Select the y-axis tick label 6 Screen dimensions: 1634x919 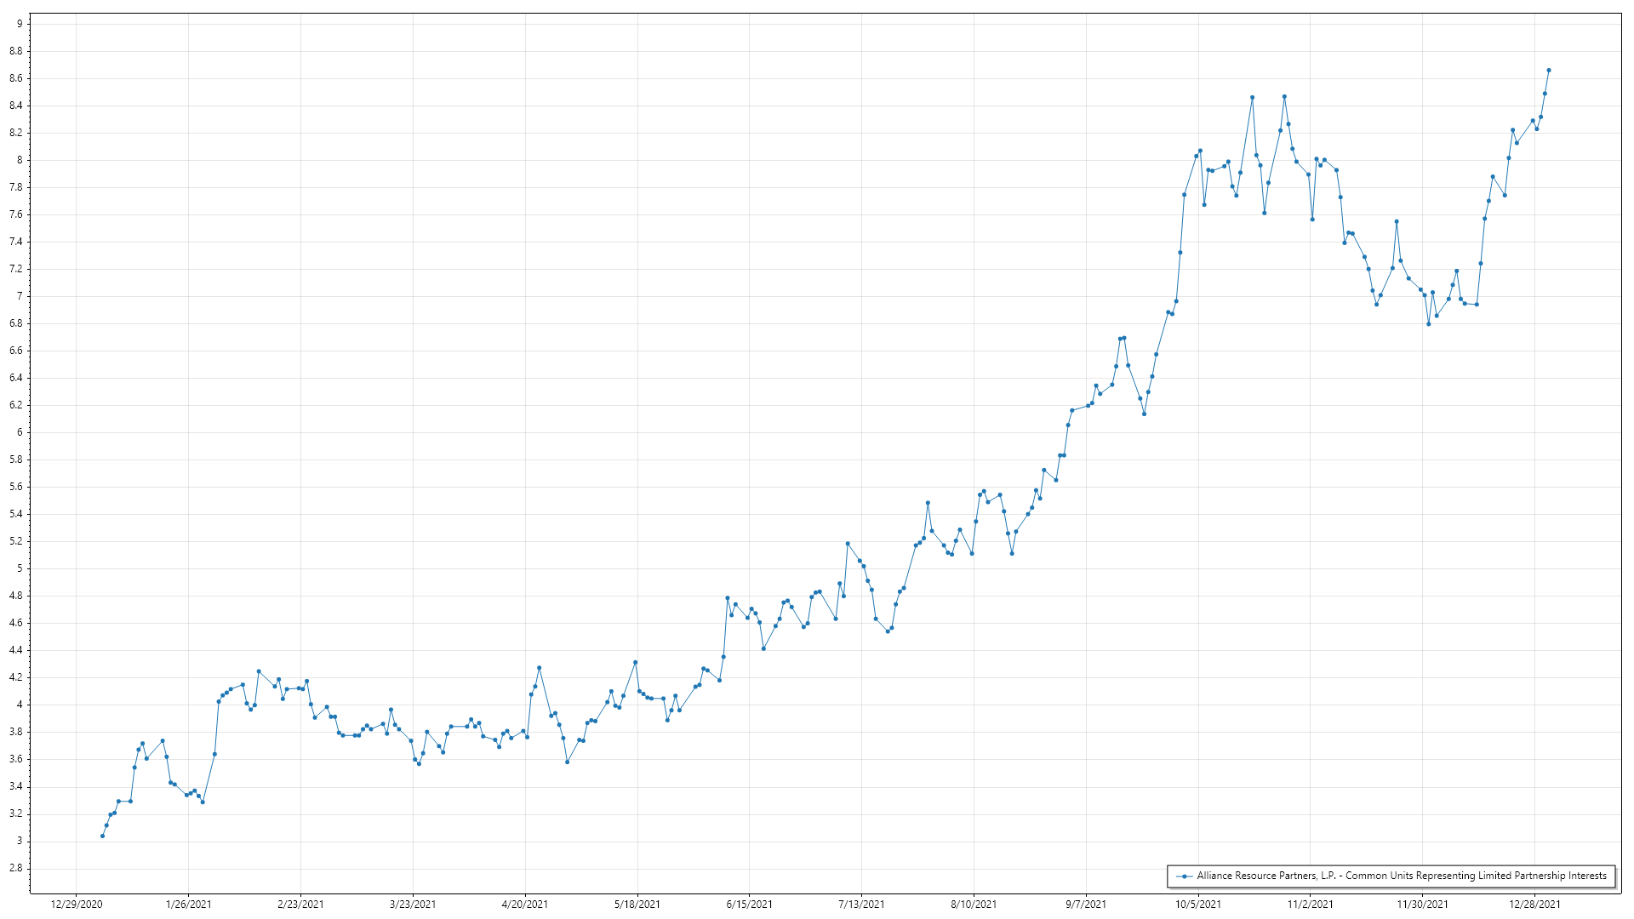pyautogui.click(x=19, y=432)
